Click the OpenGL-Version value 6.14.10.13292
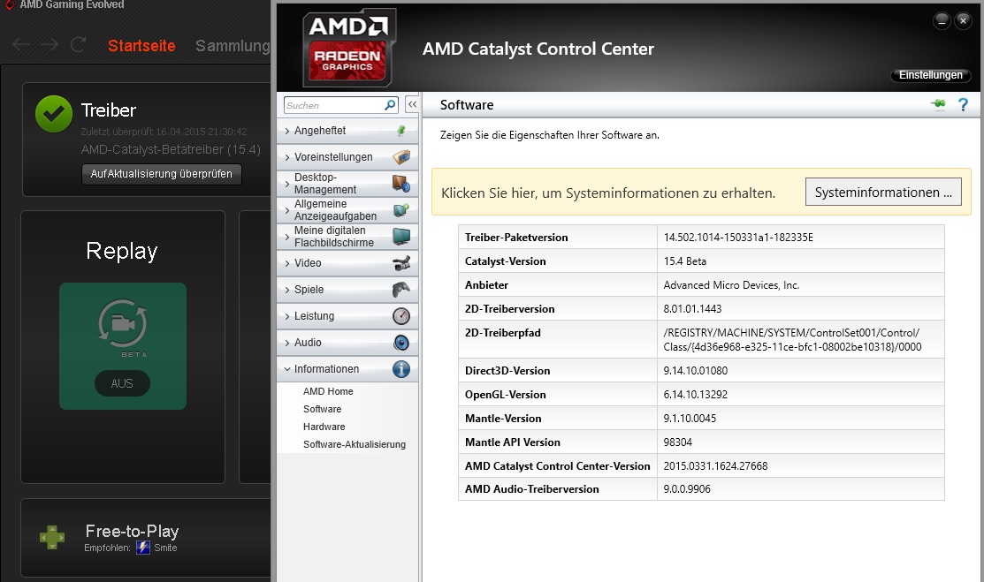This screenshot has height=582, width=984. 695,395
